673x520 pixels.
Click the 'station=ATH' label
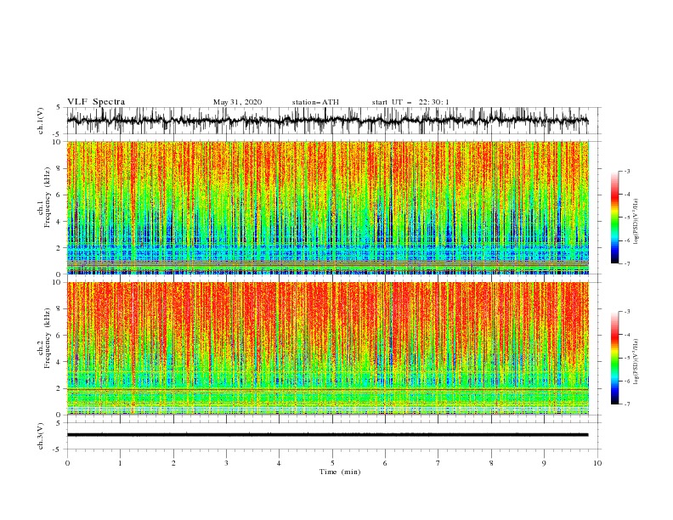(315, 102)
